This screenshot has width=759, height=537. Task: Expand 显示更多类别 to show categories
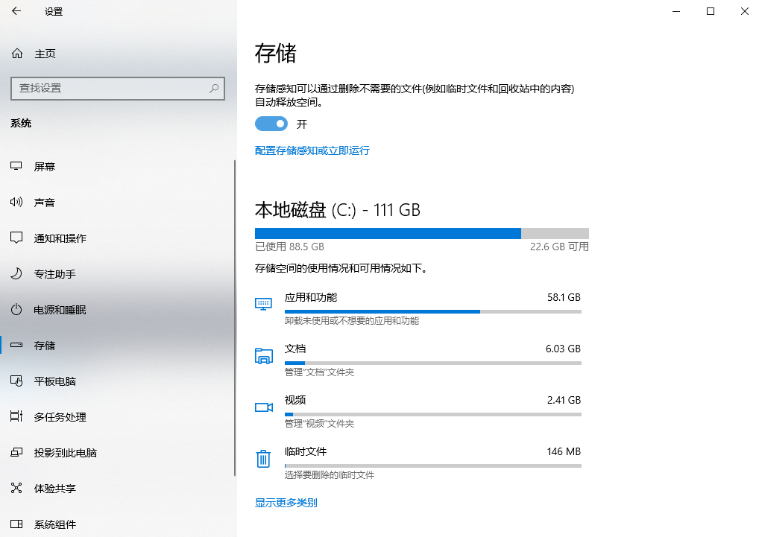click(x=285, y=503)
